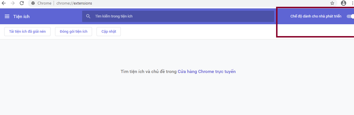Open the Tiện ích hamburger menu
The image size is (354, 115).
point(7,16)
